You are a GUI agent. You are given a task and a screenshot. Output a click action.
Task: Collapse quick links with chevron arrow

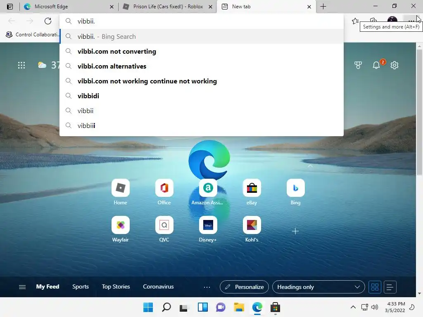310,166
